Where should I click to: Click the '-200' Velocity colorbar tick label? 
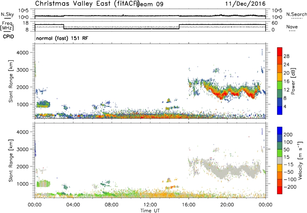coord(290,187)
